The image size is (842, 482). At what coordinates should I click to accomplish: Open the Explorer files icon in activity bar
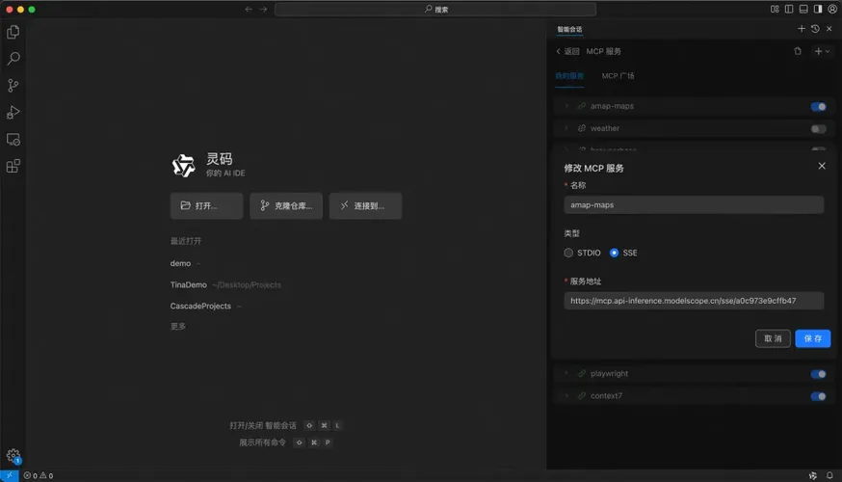[x=13, y=32]
